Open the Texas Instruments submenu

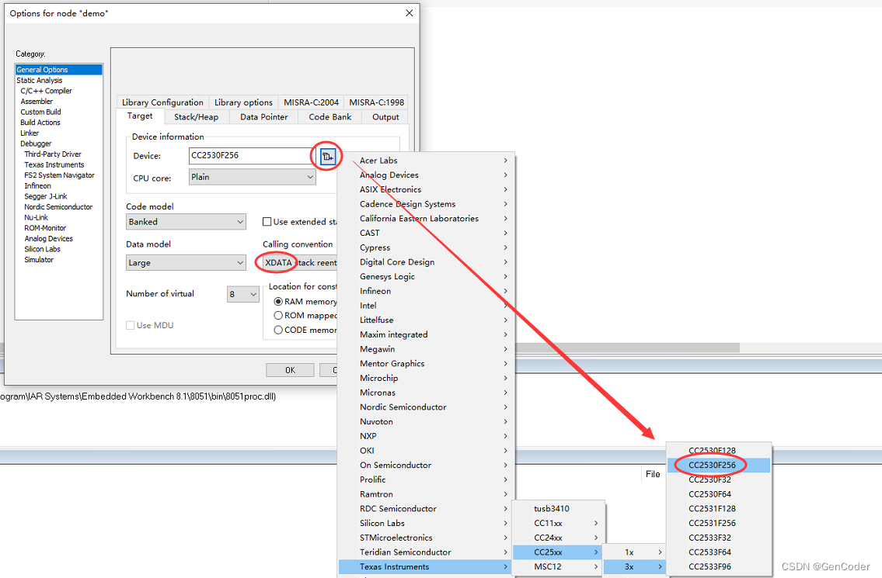point(427,567)
